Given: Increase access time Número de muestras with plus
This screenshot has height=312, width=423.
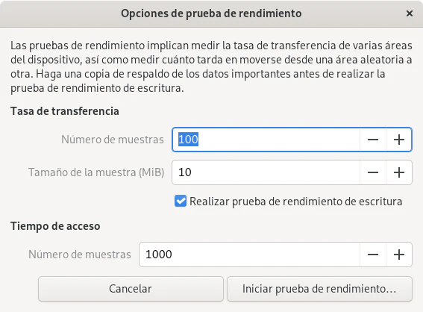Looking at the screenshot, I should coord(399,255).
